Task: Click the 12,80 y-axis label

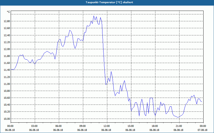Action: pyautogui.click(x=7, y=21)
